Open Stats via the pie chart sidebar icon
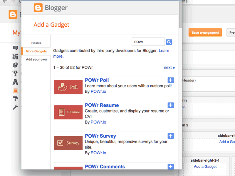235x176 pixels. [x=15, y=65]
